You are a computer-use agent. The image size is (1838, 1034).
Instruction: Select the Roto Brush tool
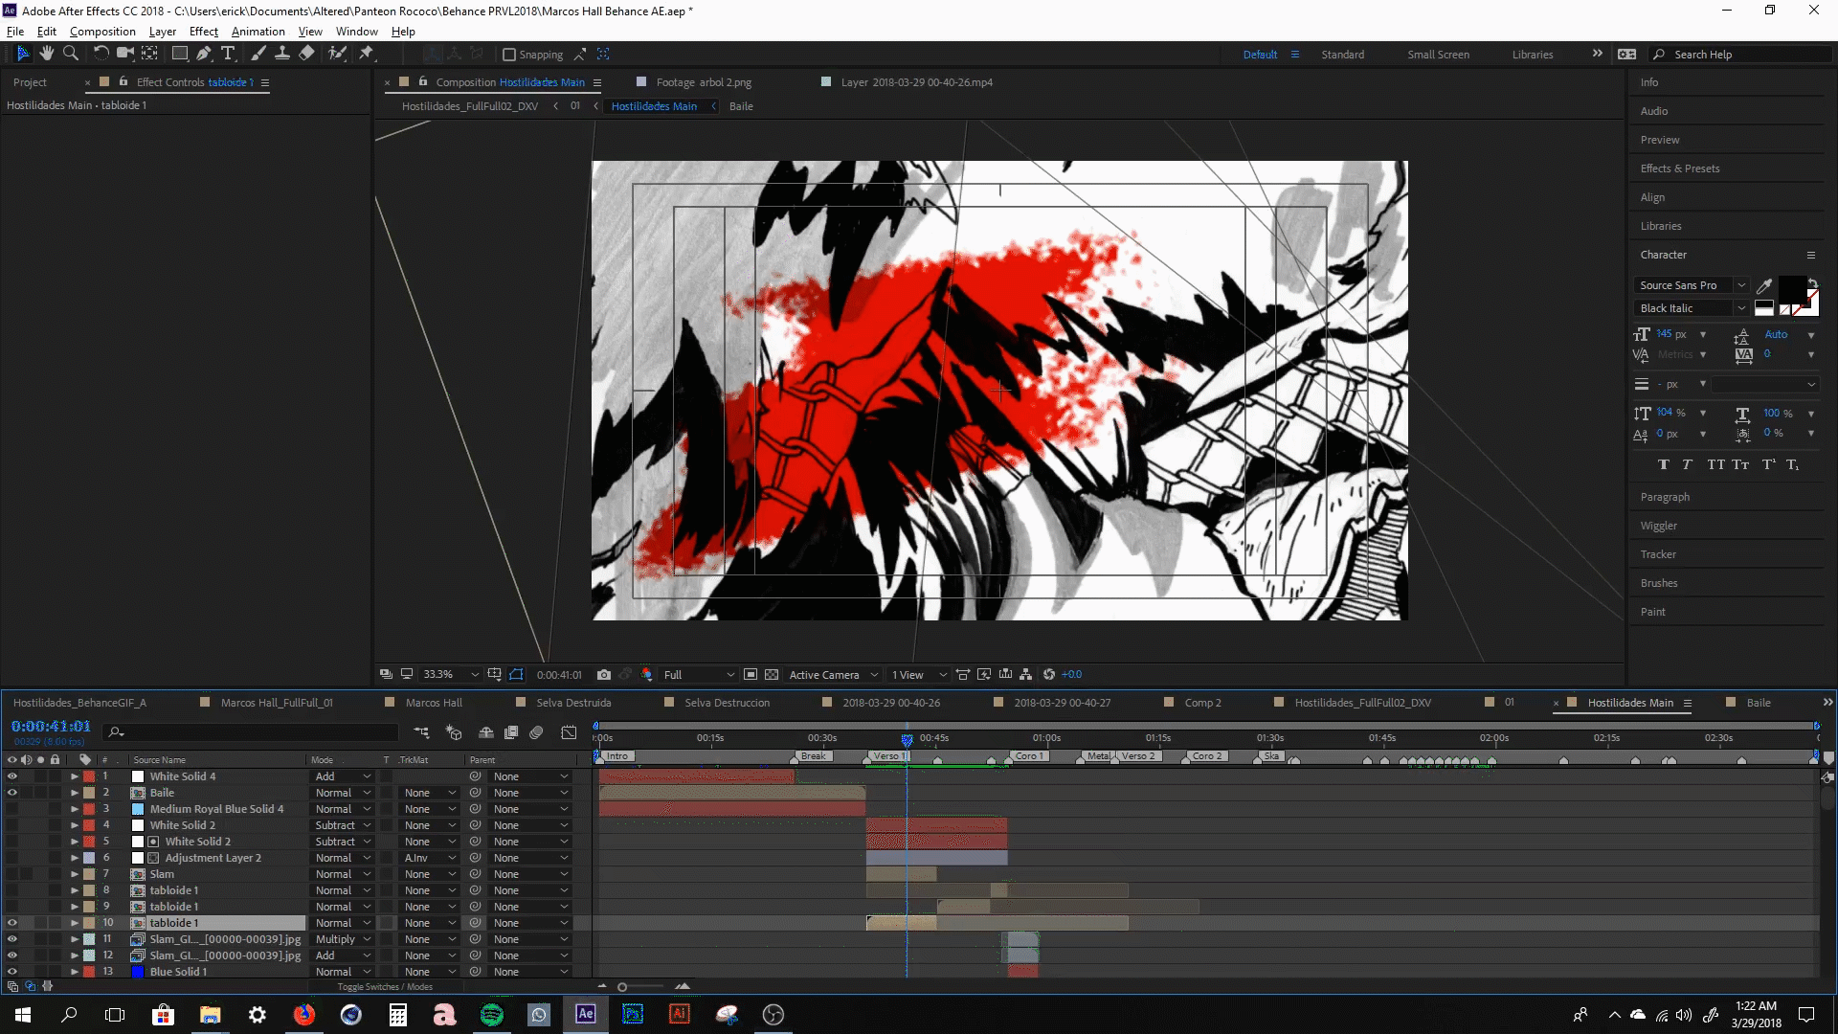point(337,54)
